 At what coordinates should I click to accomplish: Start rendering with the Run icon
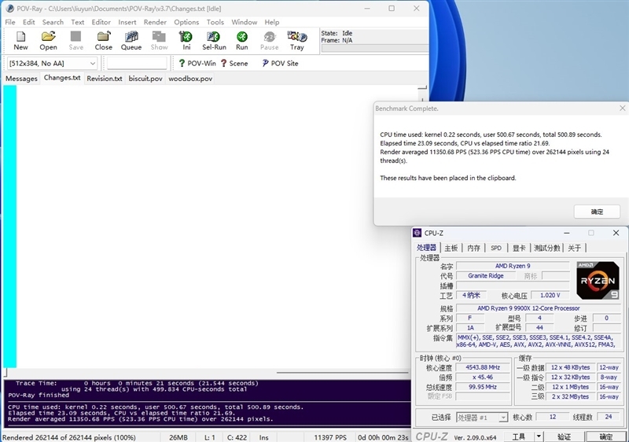point(241,41)
